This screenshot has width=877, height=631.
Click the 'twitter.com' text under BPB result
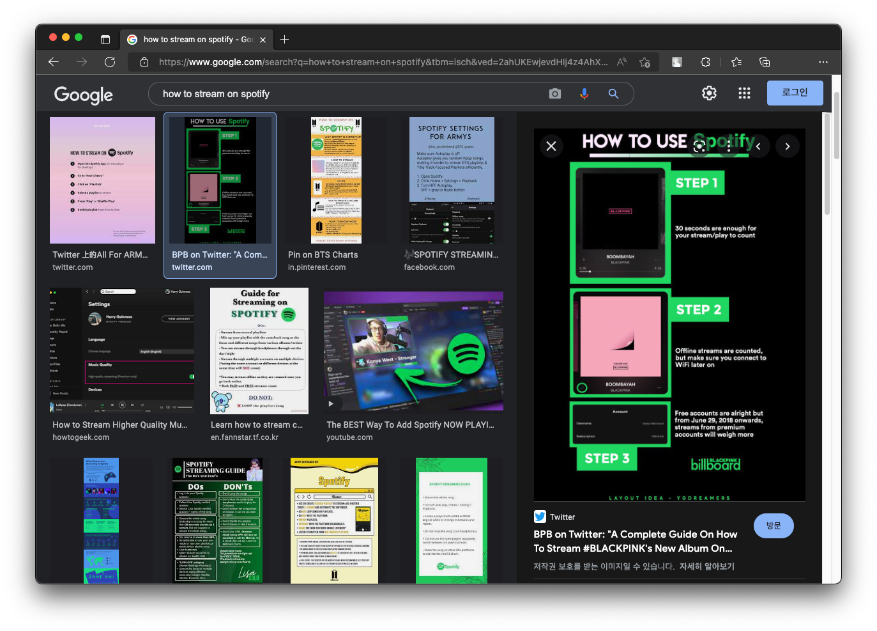tap(192, 267)
